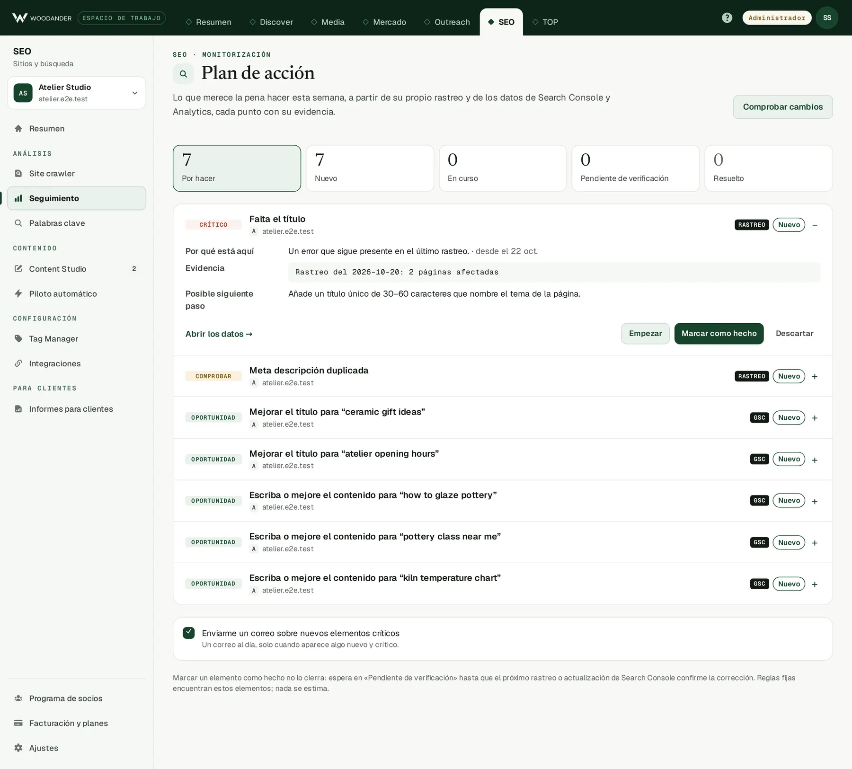The width and height of the screenshot is (852, 769).
Task: Switch to the Outreach tab
Action: (447, 22)
